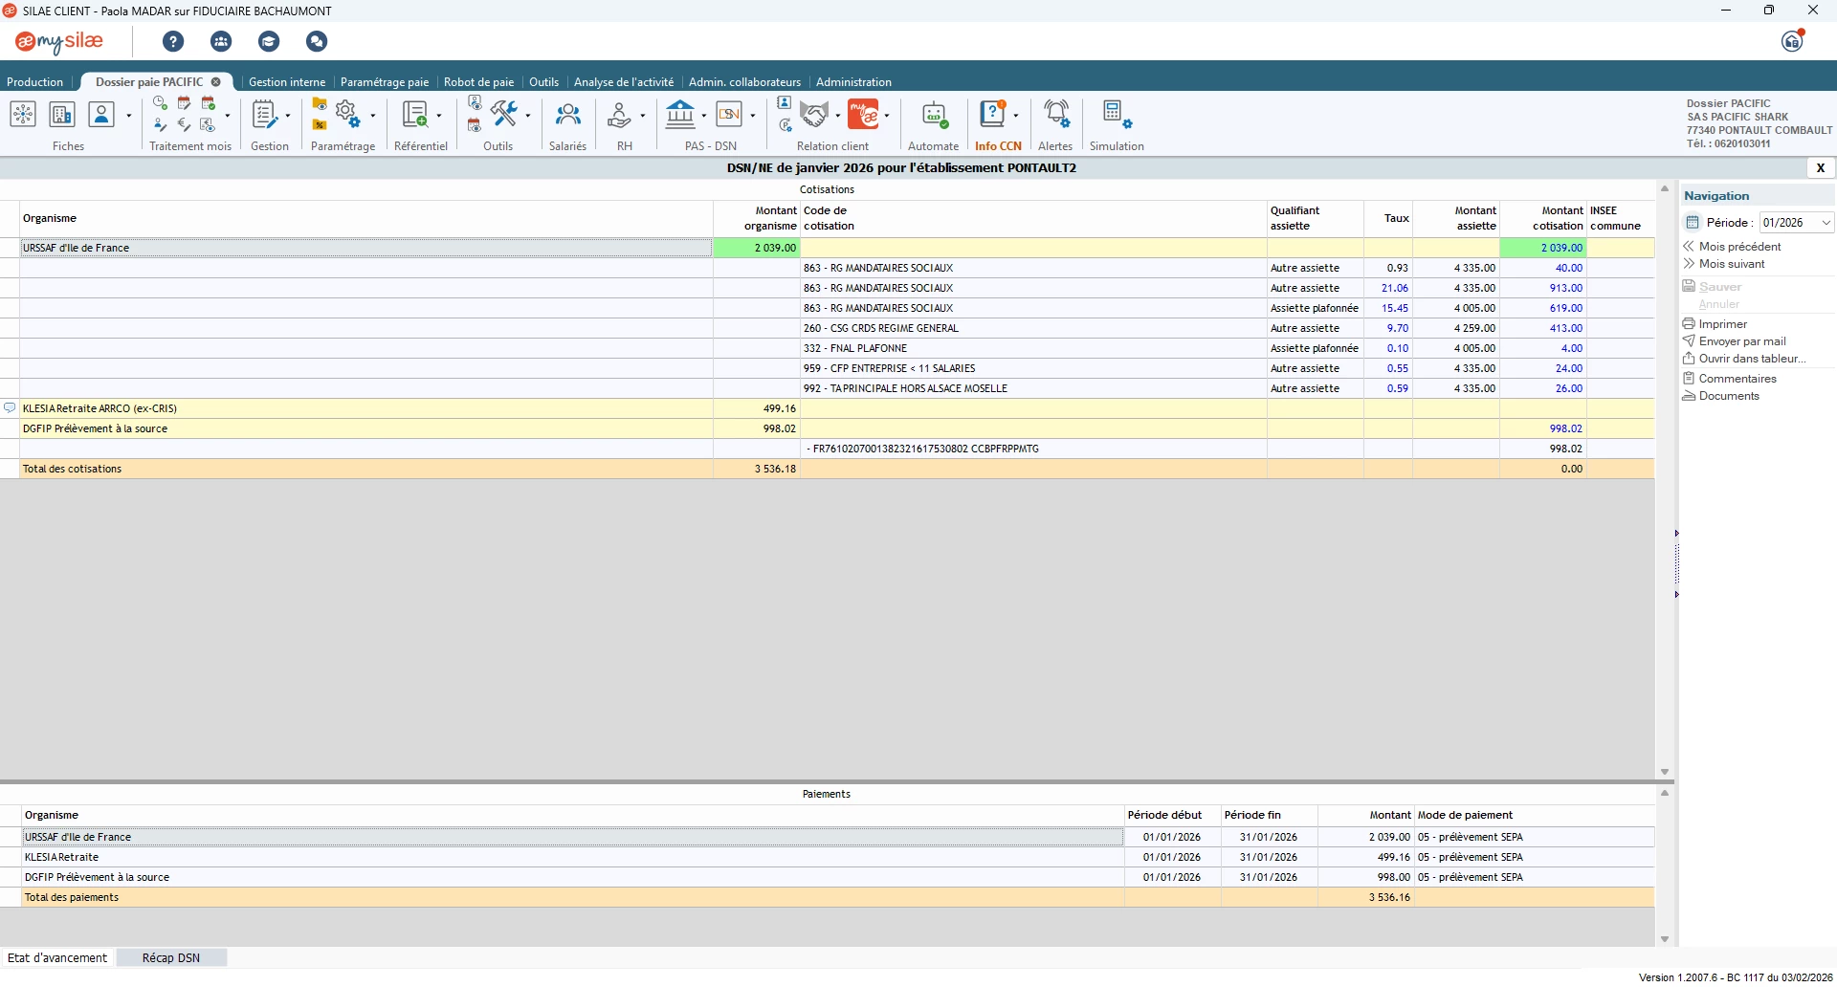Switch to the Paramétrage paie menu tab

click(x=384, y=82)
